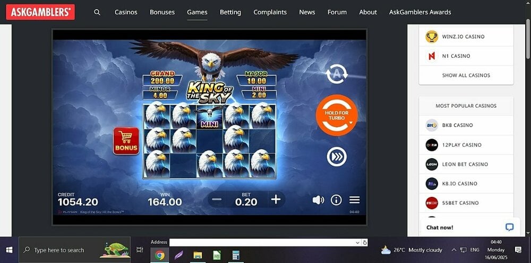Click the Minor 4.00 jackpot label
The width and height of the screenshot is (531, 263).
pos(160,93)
